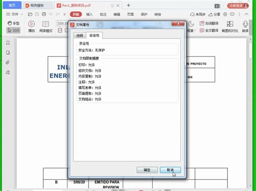This screenshot has width=256, height=191.
Task: Click the tab display mode icon
Action: 112,5
